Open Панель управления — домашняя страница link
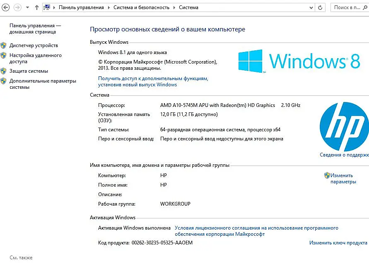This screenshot has height=263, width=369. 35,28
